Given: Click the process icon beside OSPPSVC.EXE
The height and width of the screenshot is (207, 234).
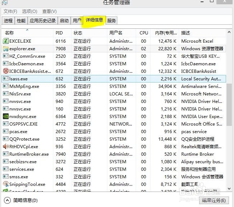Looking at the screenshot, I should [x=6, y=124].
